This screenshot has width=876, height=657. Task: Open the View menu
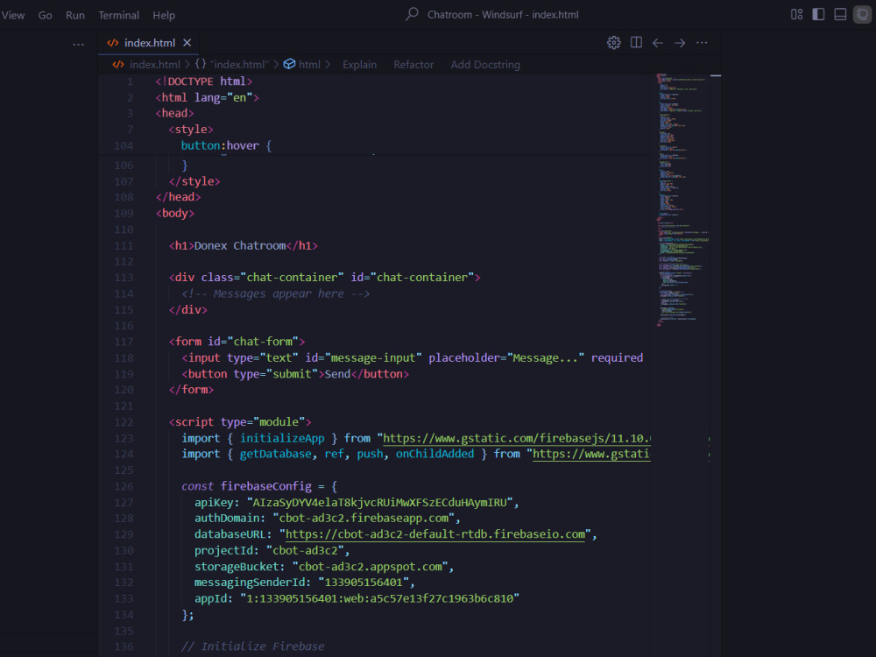(x=13, y=15)
